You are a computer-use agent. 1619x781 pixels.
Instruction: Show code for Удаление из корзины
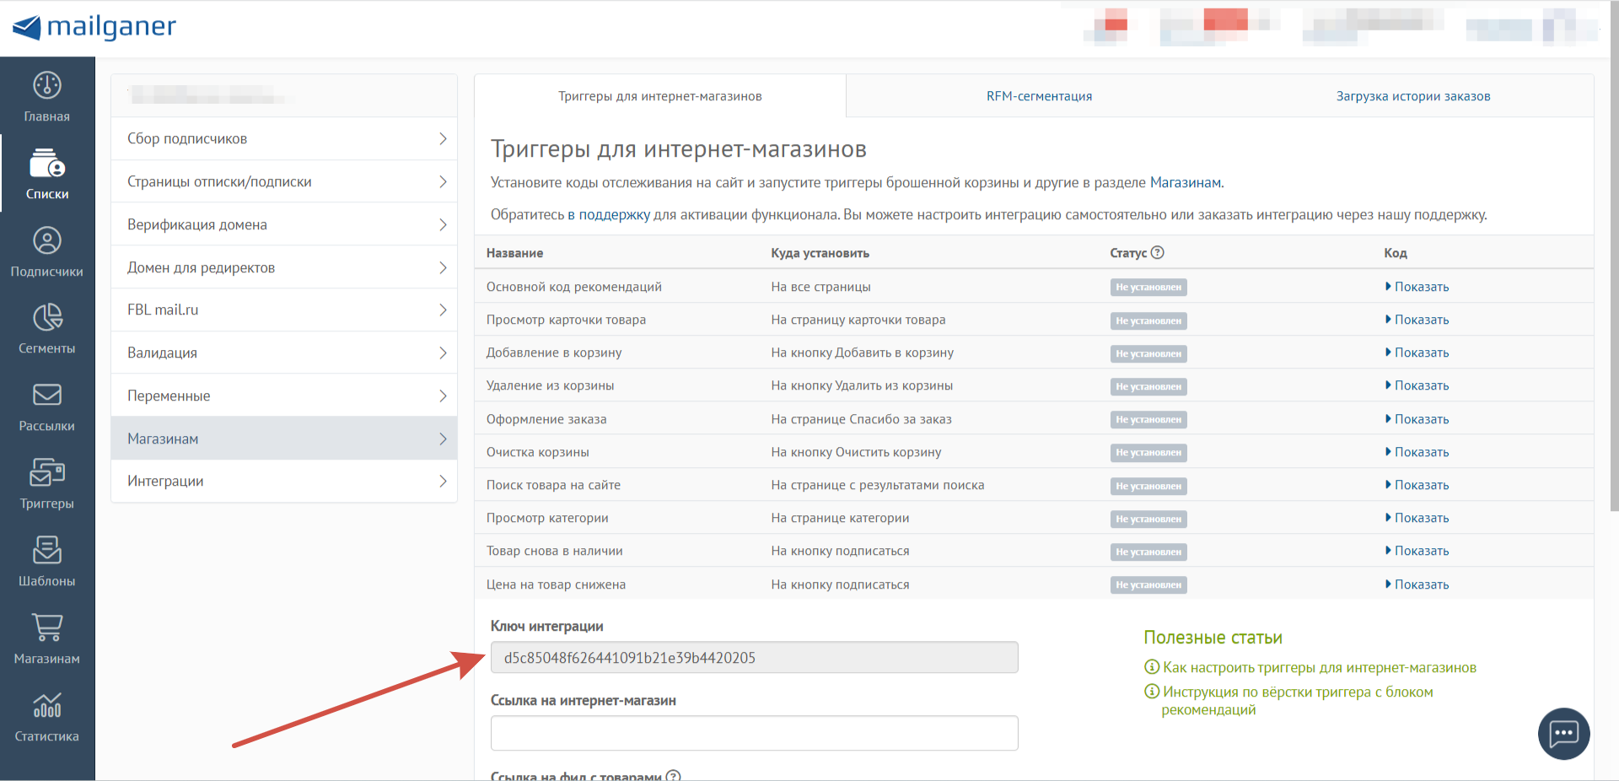(x=1417, y=385)
